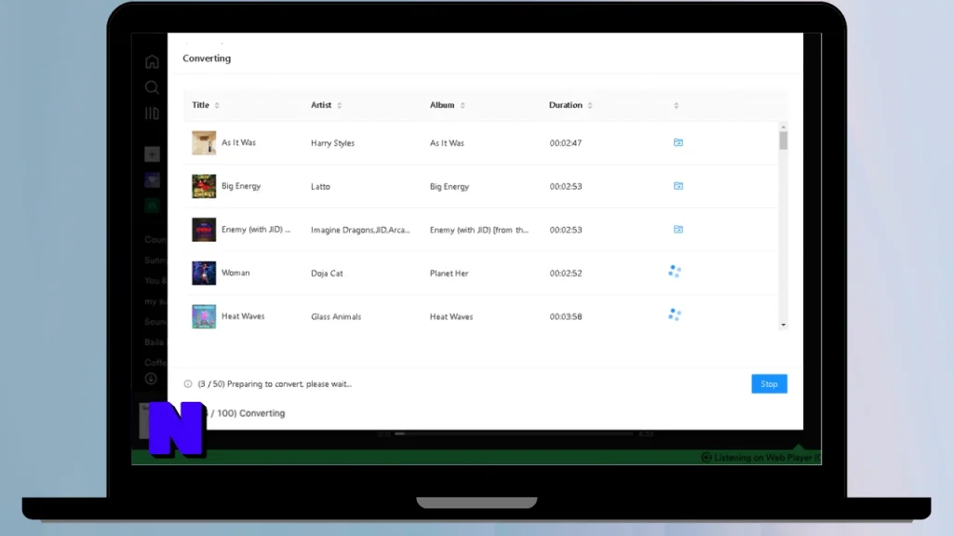Open Liked Songs heart icon
The image size is (953, 536).
(152, 180)
